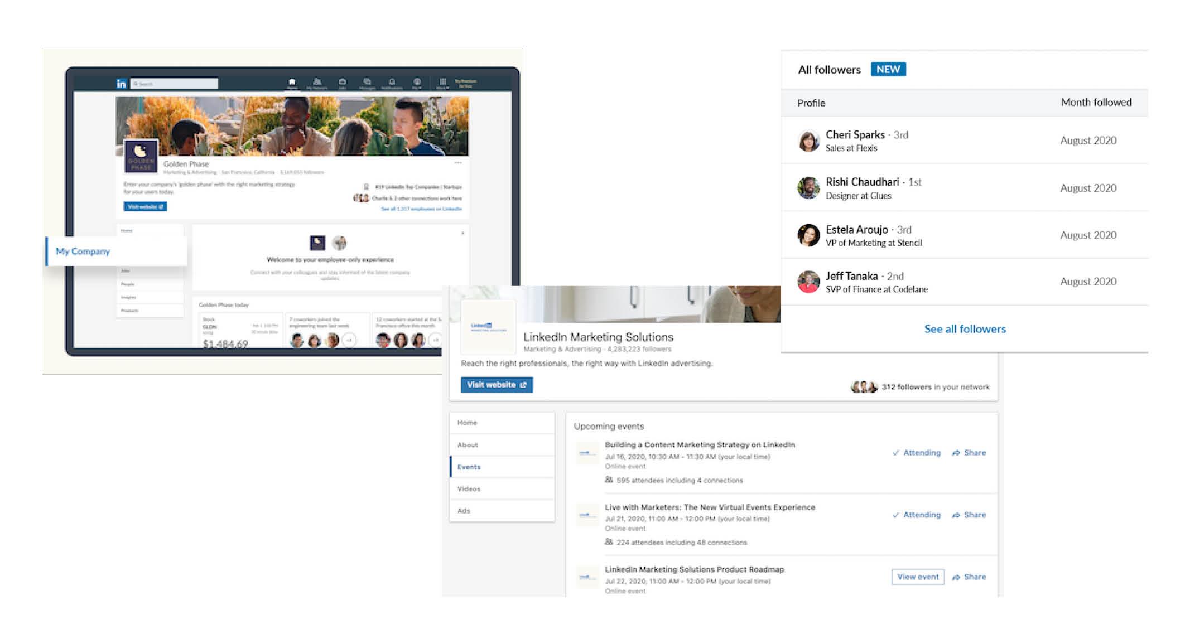
Task: Open the Me profile dropdown
Action: 417,83
